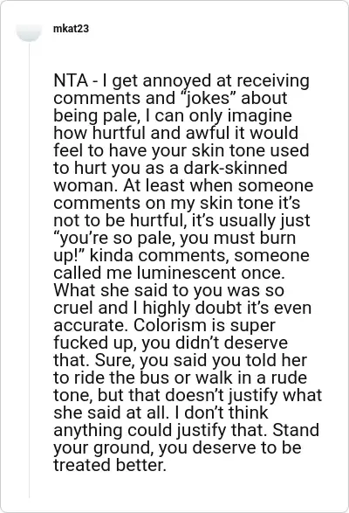349x513 pixels.
Task: Click the phrase "being pale"
Action: click(x=97, y=116)
